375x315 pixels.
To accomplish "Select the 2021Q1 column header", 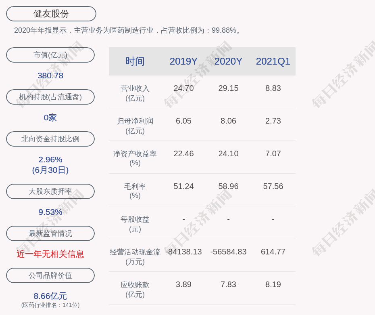I will click(x=273, y=61).
